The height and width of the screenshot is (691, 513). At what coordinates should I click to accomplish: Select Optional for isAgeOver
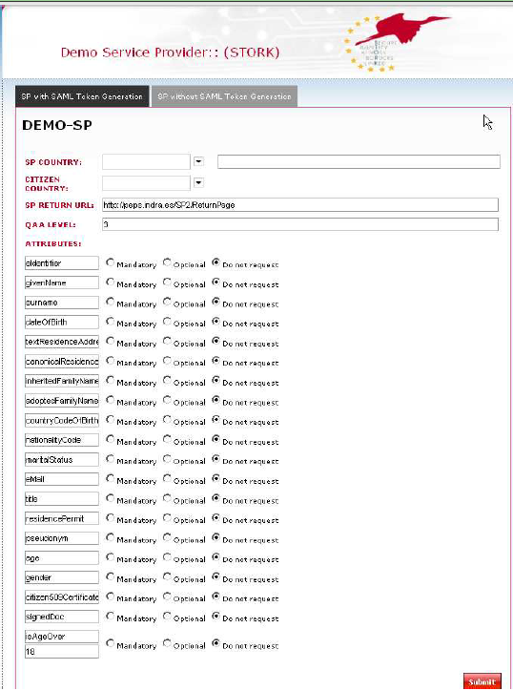[167, 643]
